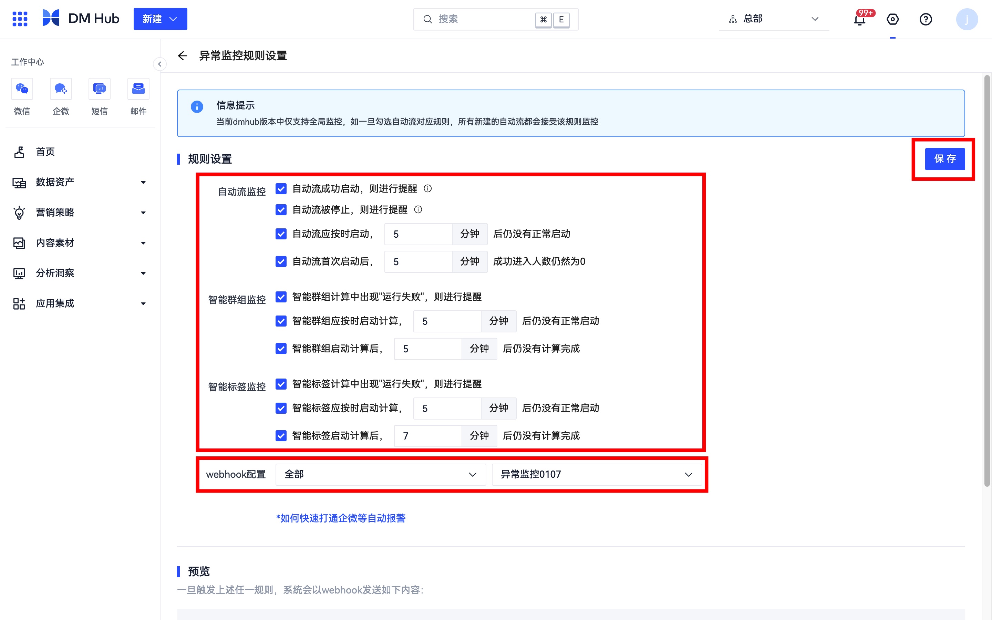Toggle the 智能群组启动计算后 checkbox
992x620 pixels.
pyautogui.click(x=281, y=349)
